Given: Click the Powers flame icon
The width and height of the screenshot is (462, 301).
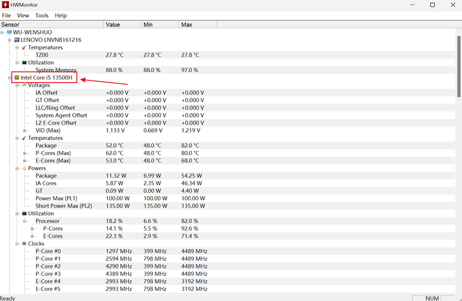Looking at the screenshot, I should coord(24,168).
